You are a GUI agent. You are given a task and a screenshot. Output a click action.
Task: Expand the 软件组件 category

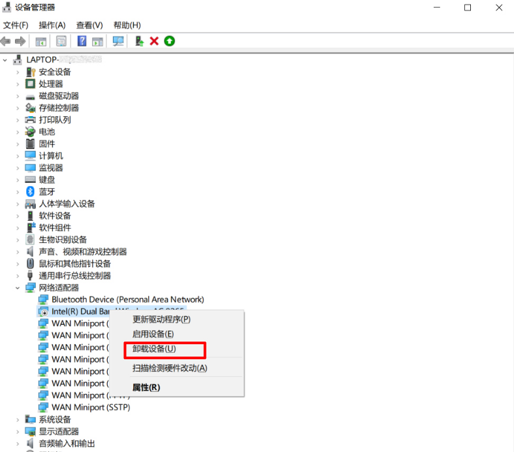[x=18, y=228]
